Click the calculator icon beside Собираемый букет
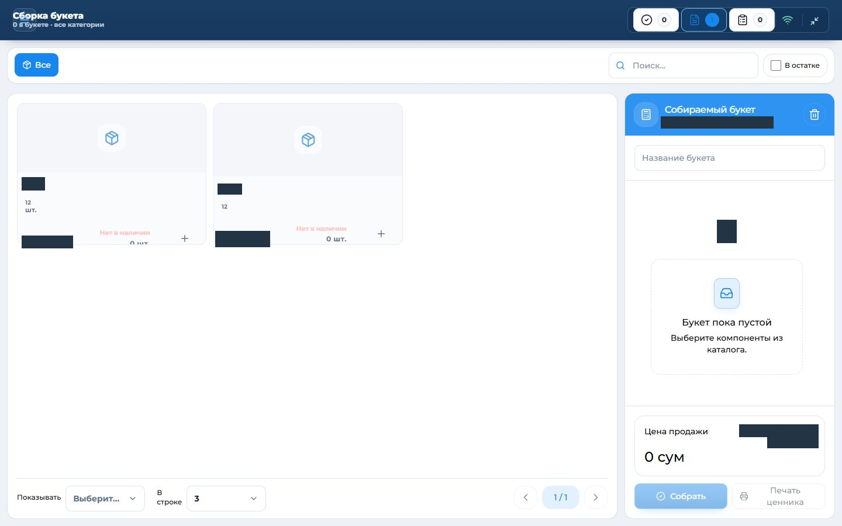 pos(646,115)
